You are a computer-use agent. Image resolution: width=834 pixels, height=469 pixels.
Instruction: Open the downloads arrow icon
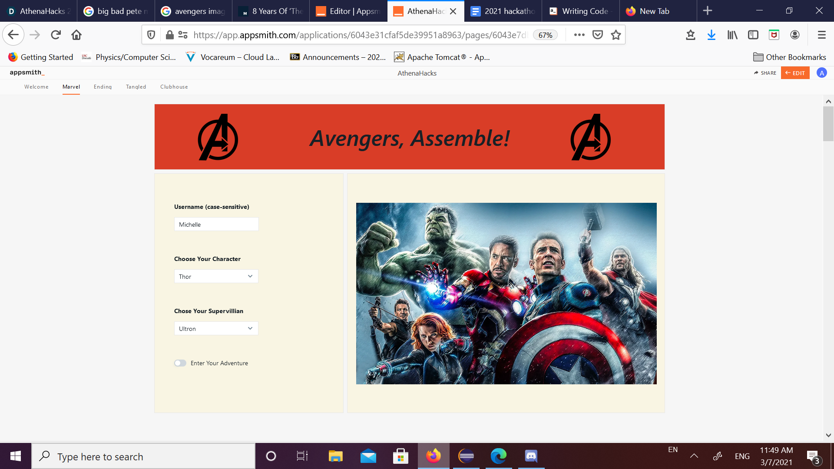711,35
